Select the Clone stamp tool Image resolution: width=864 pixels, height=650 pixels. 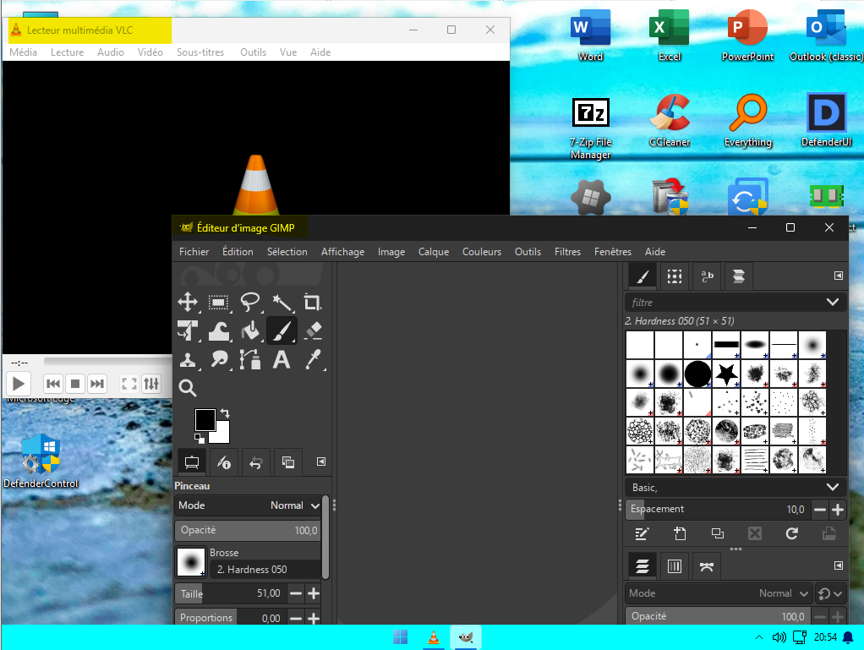click(188, 359)
